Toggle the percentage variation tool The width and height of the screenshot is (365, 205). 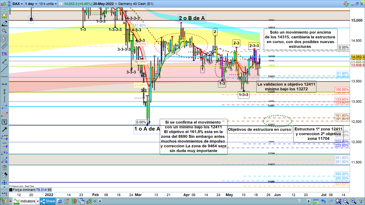point(5,53)
